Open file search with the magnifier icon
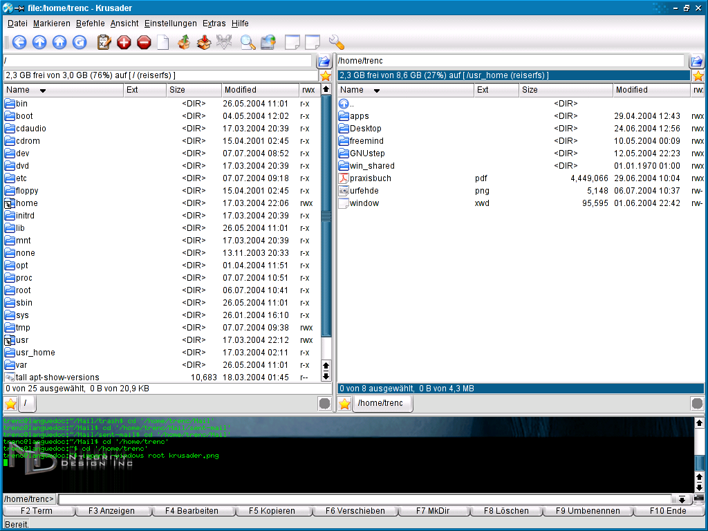Image resolution: width=708 pixels, height=531 pixels. pos(248,42)
